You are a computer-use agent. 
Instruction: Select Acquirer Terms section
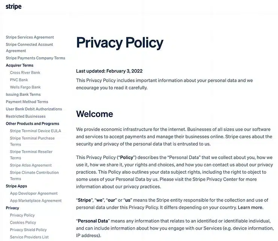[20, 65]
